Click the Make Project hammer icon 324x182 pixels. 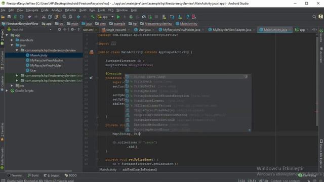(x=92, y=17)
